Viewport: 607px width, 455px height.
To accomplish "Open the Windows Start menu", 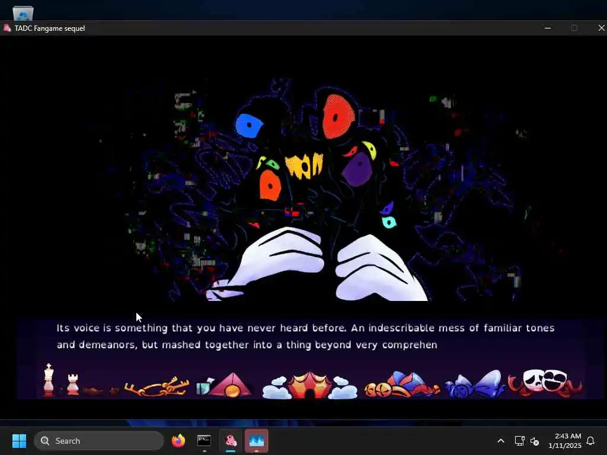I will (x=19, y=441).
